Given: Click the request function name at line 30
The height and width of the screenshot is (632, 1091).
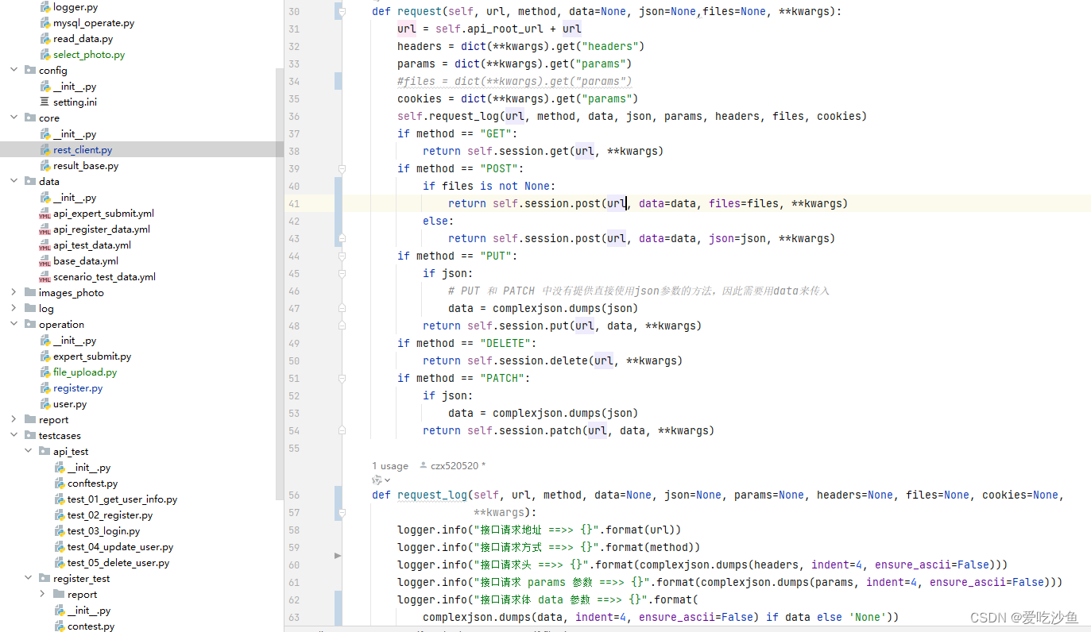Looking at the screenshot, I should (420, 12).
